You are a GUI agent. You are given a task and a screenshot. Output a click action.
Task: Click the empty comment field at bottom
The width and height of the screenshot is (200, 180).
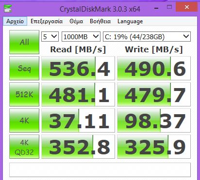pyautogui.click(x=100, y=170)
